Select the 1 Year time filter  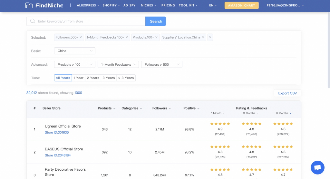(79, 78)
